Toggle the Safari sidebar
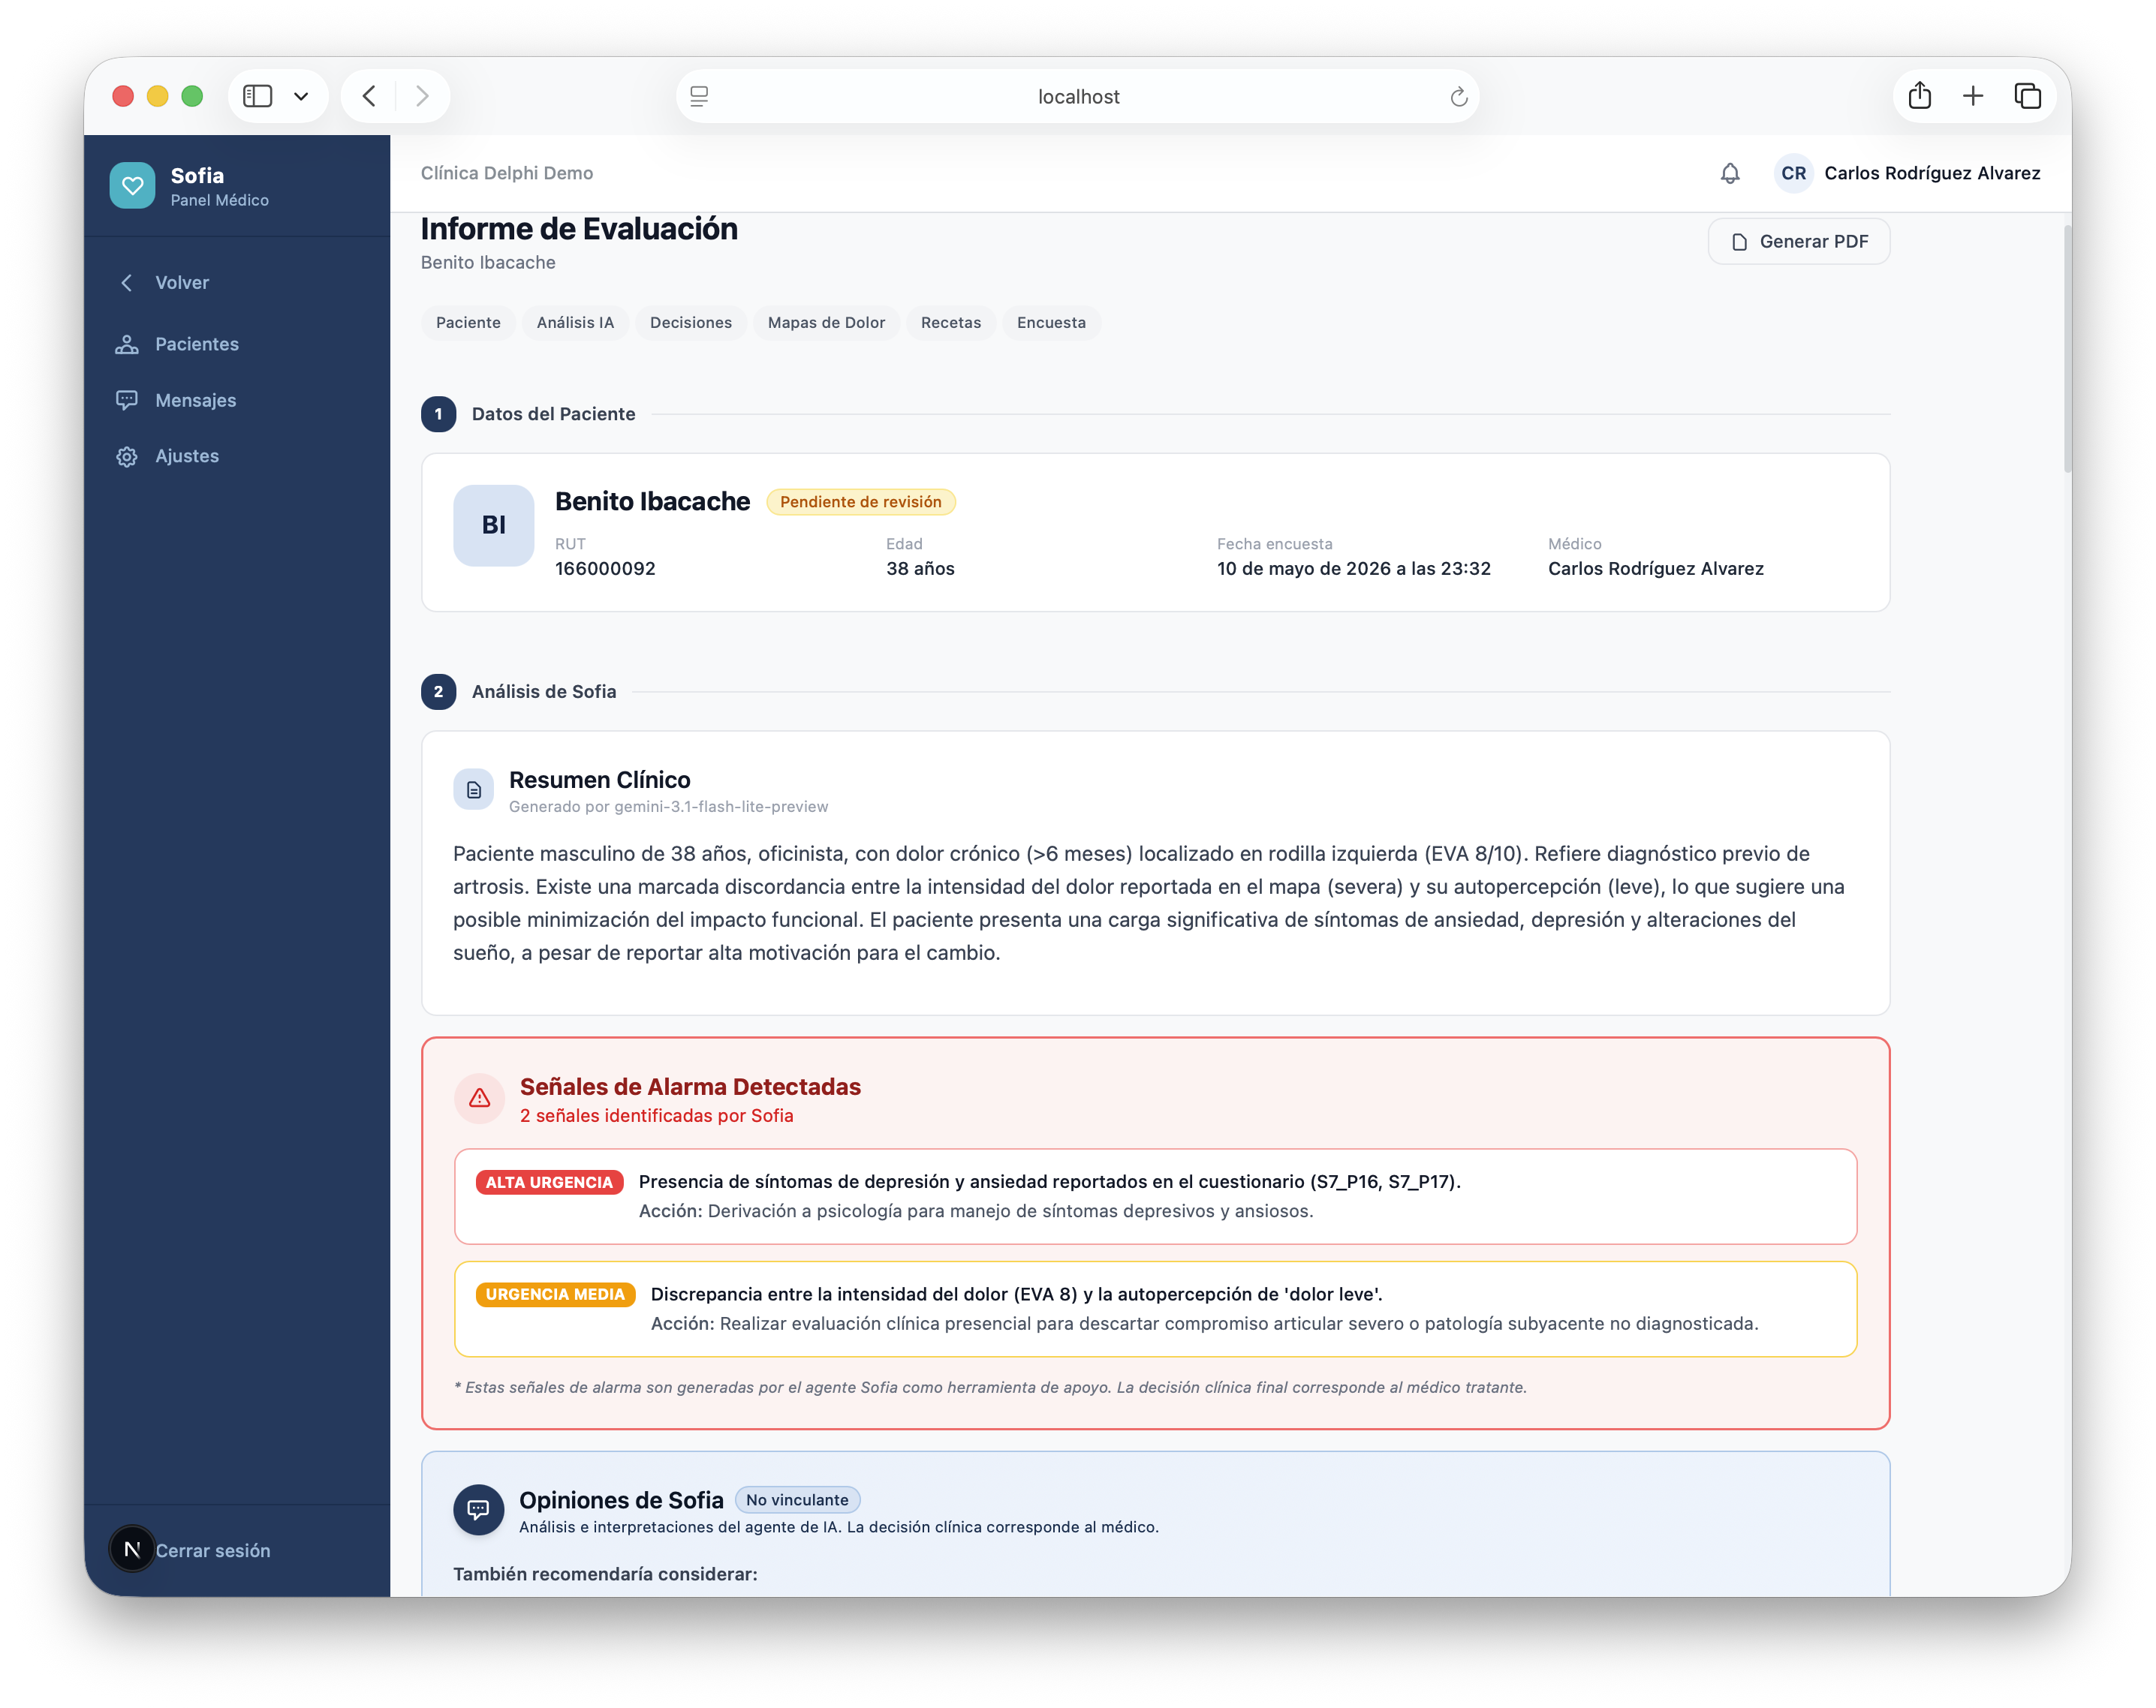The image size is (2156, 1708). coord(258,96)
